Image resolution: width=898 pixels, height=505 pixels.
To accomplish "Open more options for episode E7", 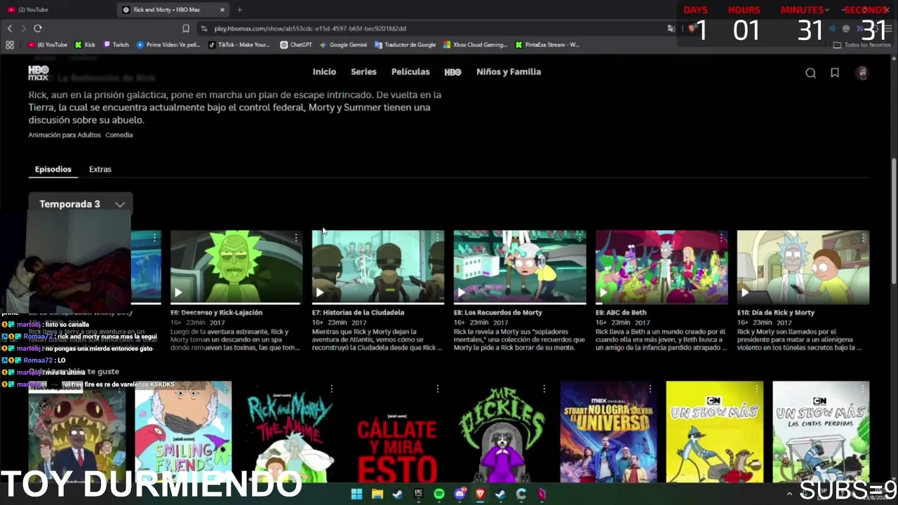I will tap(438, 238).
